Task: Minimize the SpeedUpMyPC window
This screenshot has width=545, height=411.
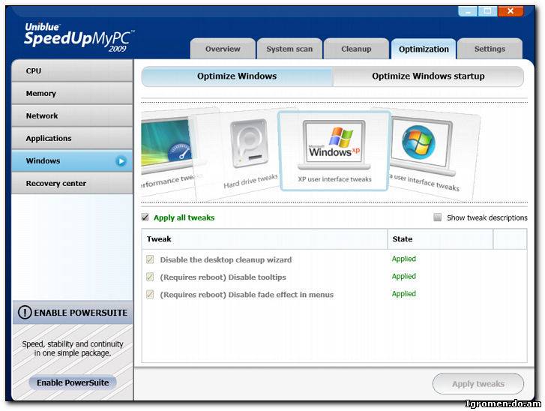Action: coord(469,11)
